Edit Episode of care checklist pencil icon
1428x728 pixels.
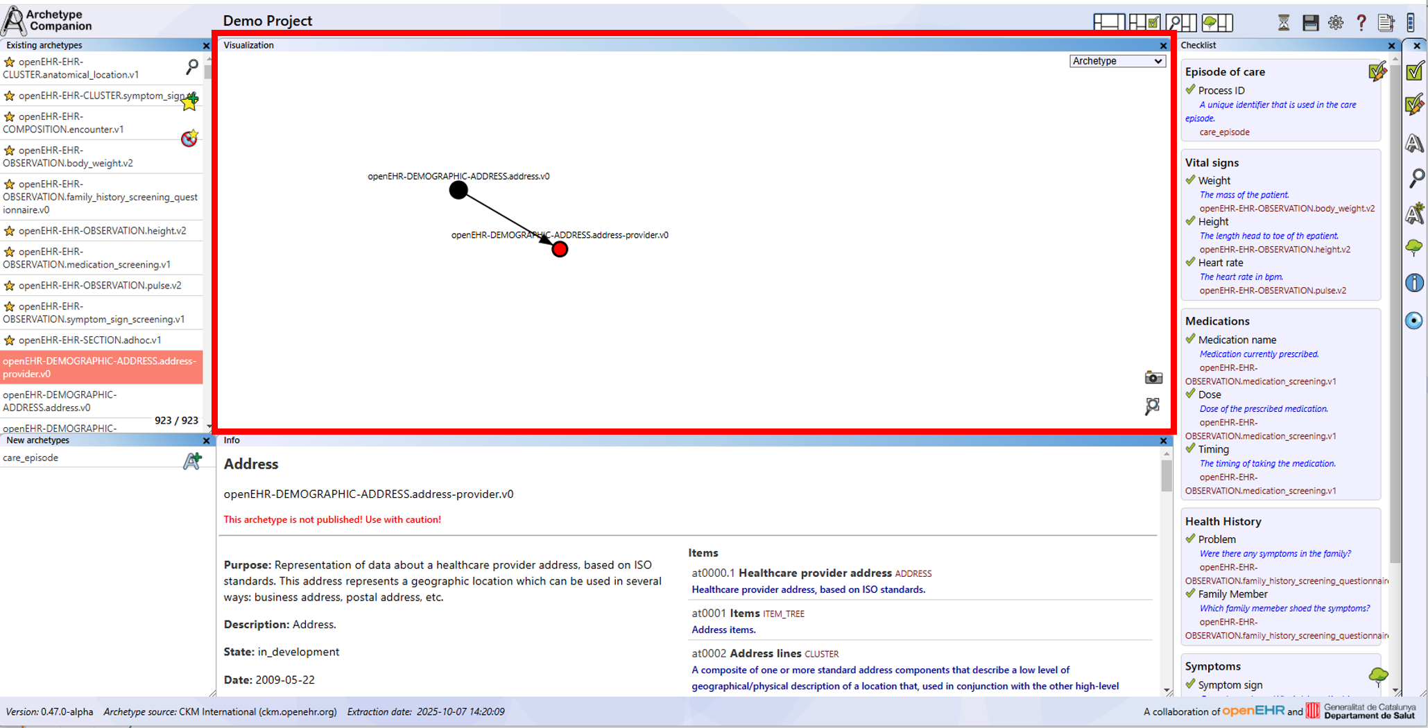pos(1377,72)
